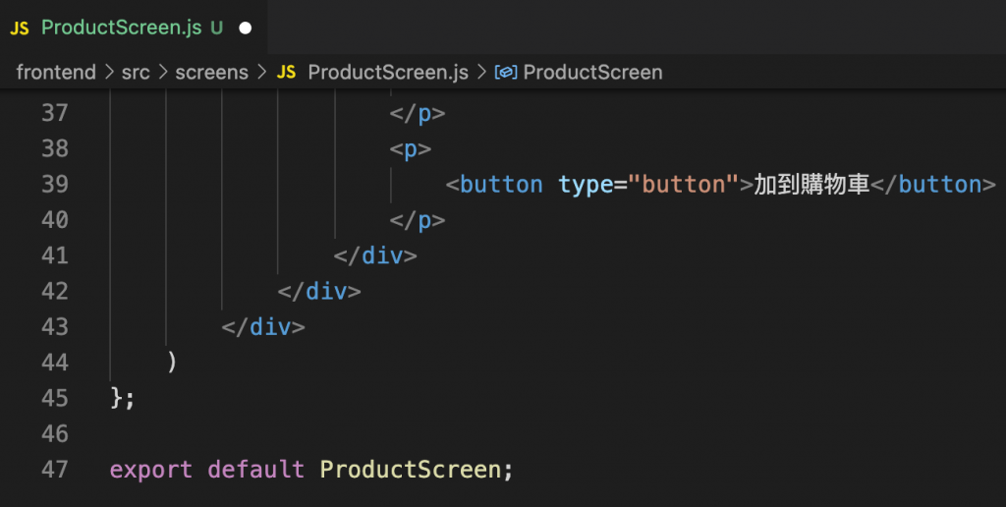Click the unsaved changes dot on the tab
The image size is (1006, 507).
click(245, 28)
